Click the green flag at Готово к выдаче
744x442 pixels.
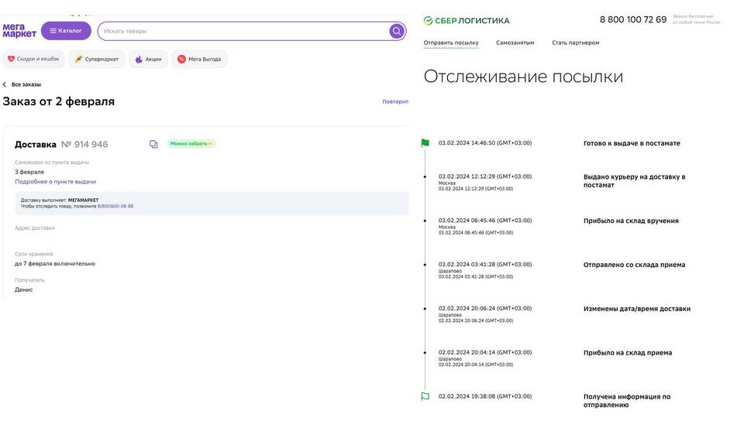[x=425, y=143]
